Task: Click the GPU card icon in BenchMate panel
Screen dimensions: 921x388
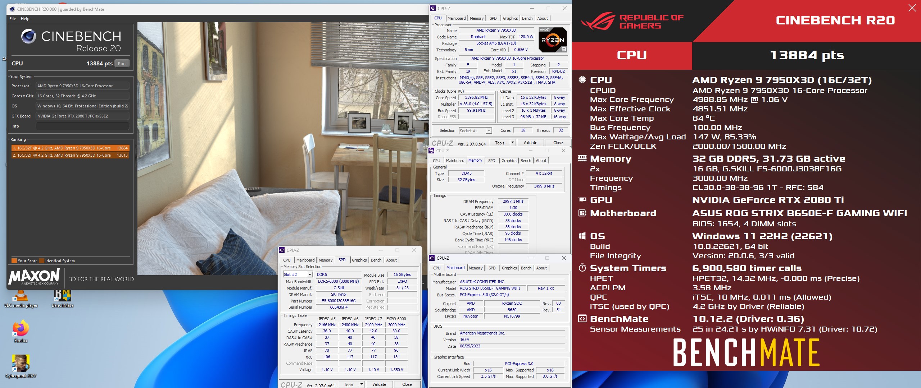Action: coord(582,200)
